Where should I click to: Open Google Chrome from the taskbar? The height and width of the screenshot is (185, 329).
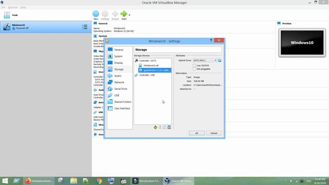click(99, 181)
